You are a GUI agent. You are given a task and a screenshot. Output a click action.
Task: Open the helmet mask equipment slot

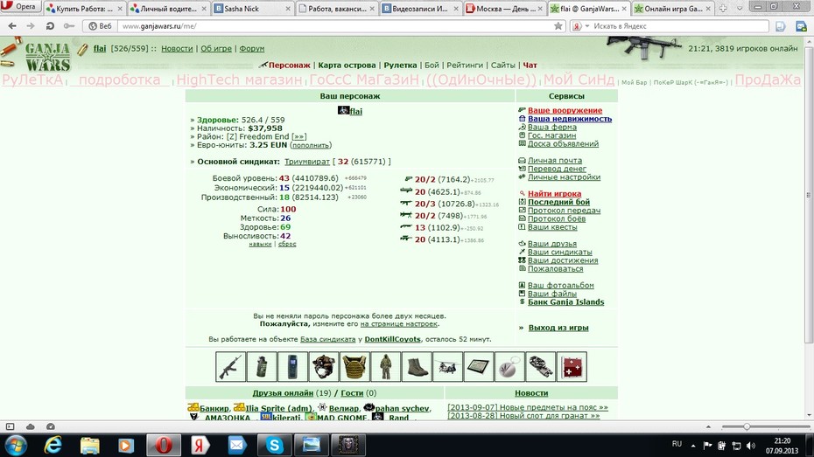click(x=324, y=367)
